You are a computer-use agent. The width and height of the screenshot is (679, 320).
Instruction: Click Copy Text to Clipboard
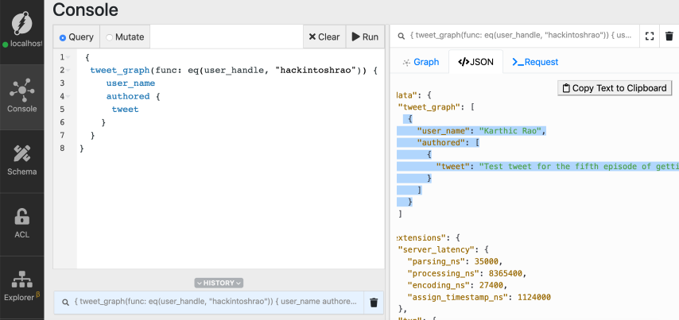point(614,88)
